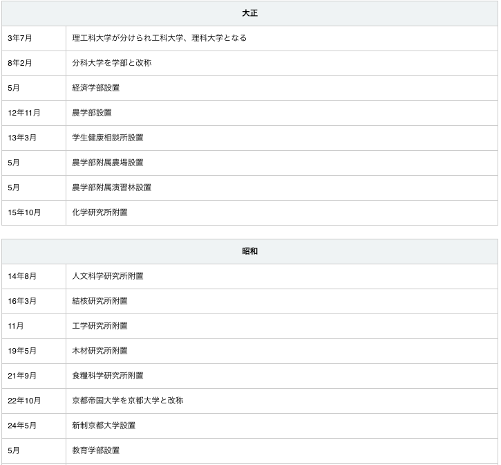Click the date cell 15年10月
The width and height of the screenshot is (501, 465).
coord(34,213)
